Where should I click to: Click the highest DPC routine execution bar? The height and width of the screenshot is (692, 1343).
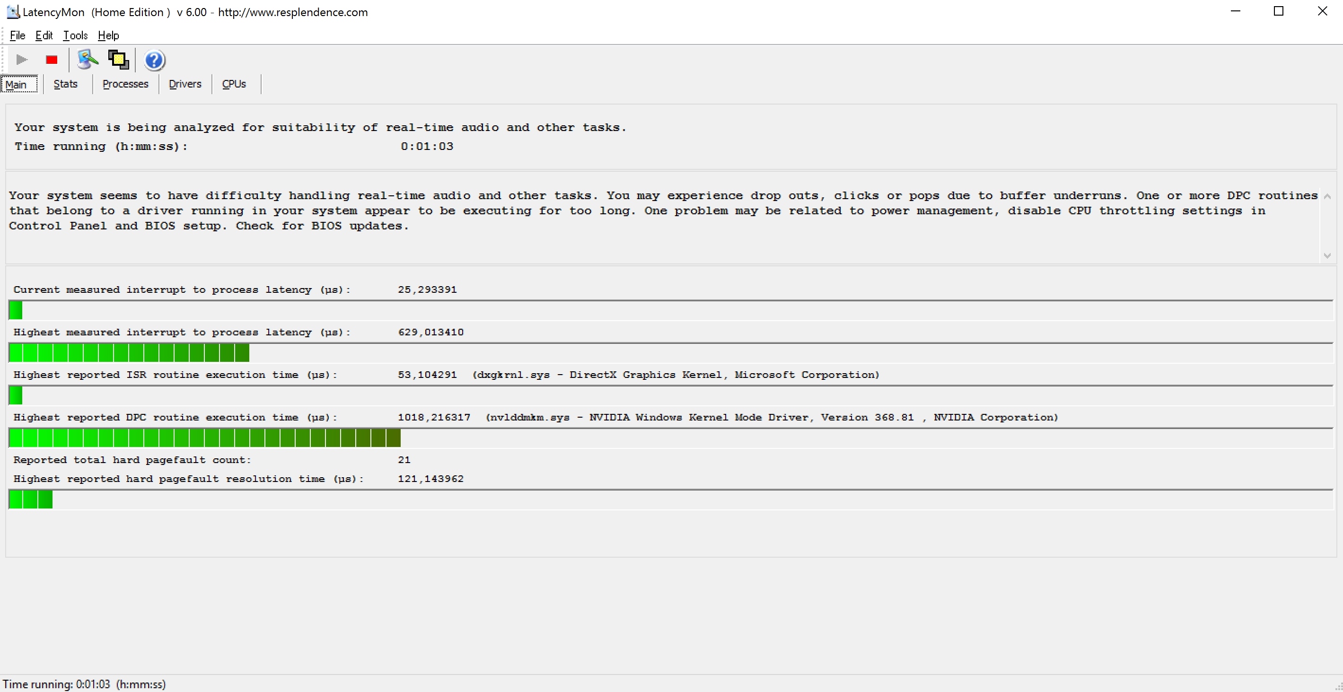(x=670, y=438)
